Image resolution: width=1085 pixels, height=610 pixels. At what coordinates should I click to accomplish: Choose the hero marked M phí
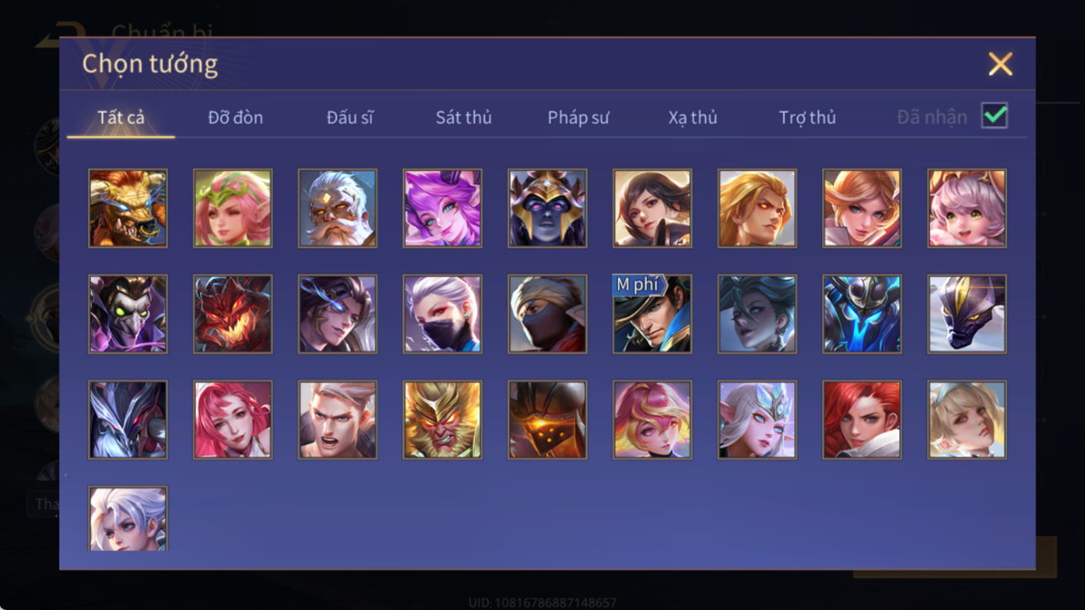point(652,314)
